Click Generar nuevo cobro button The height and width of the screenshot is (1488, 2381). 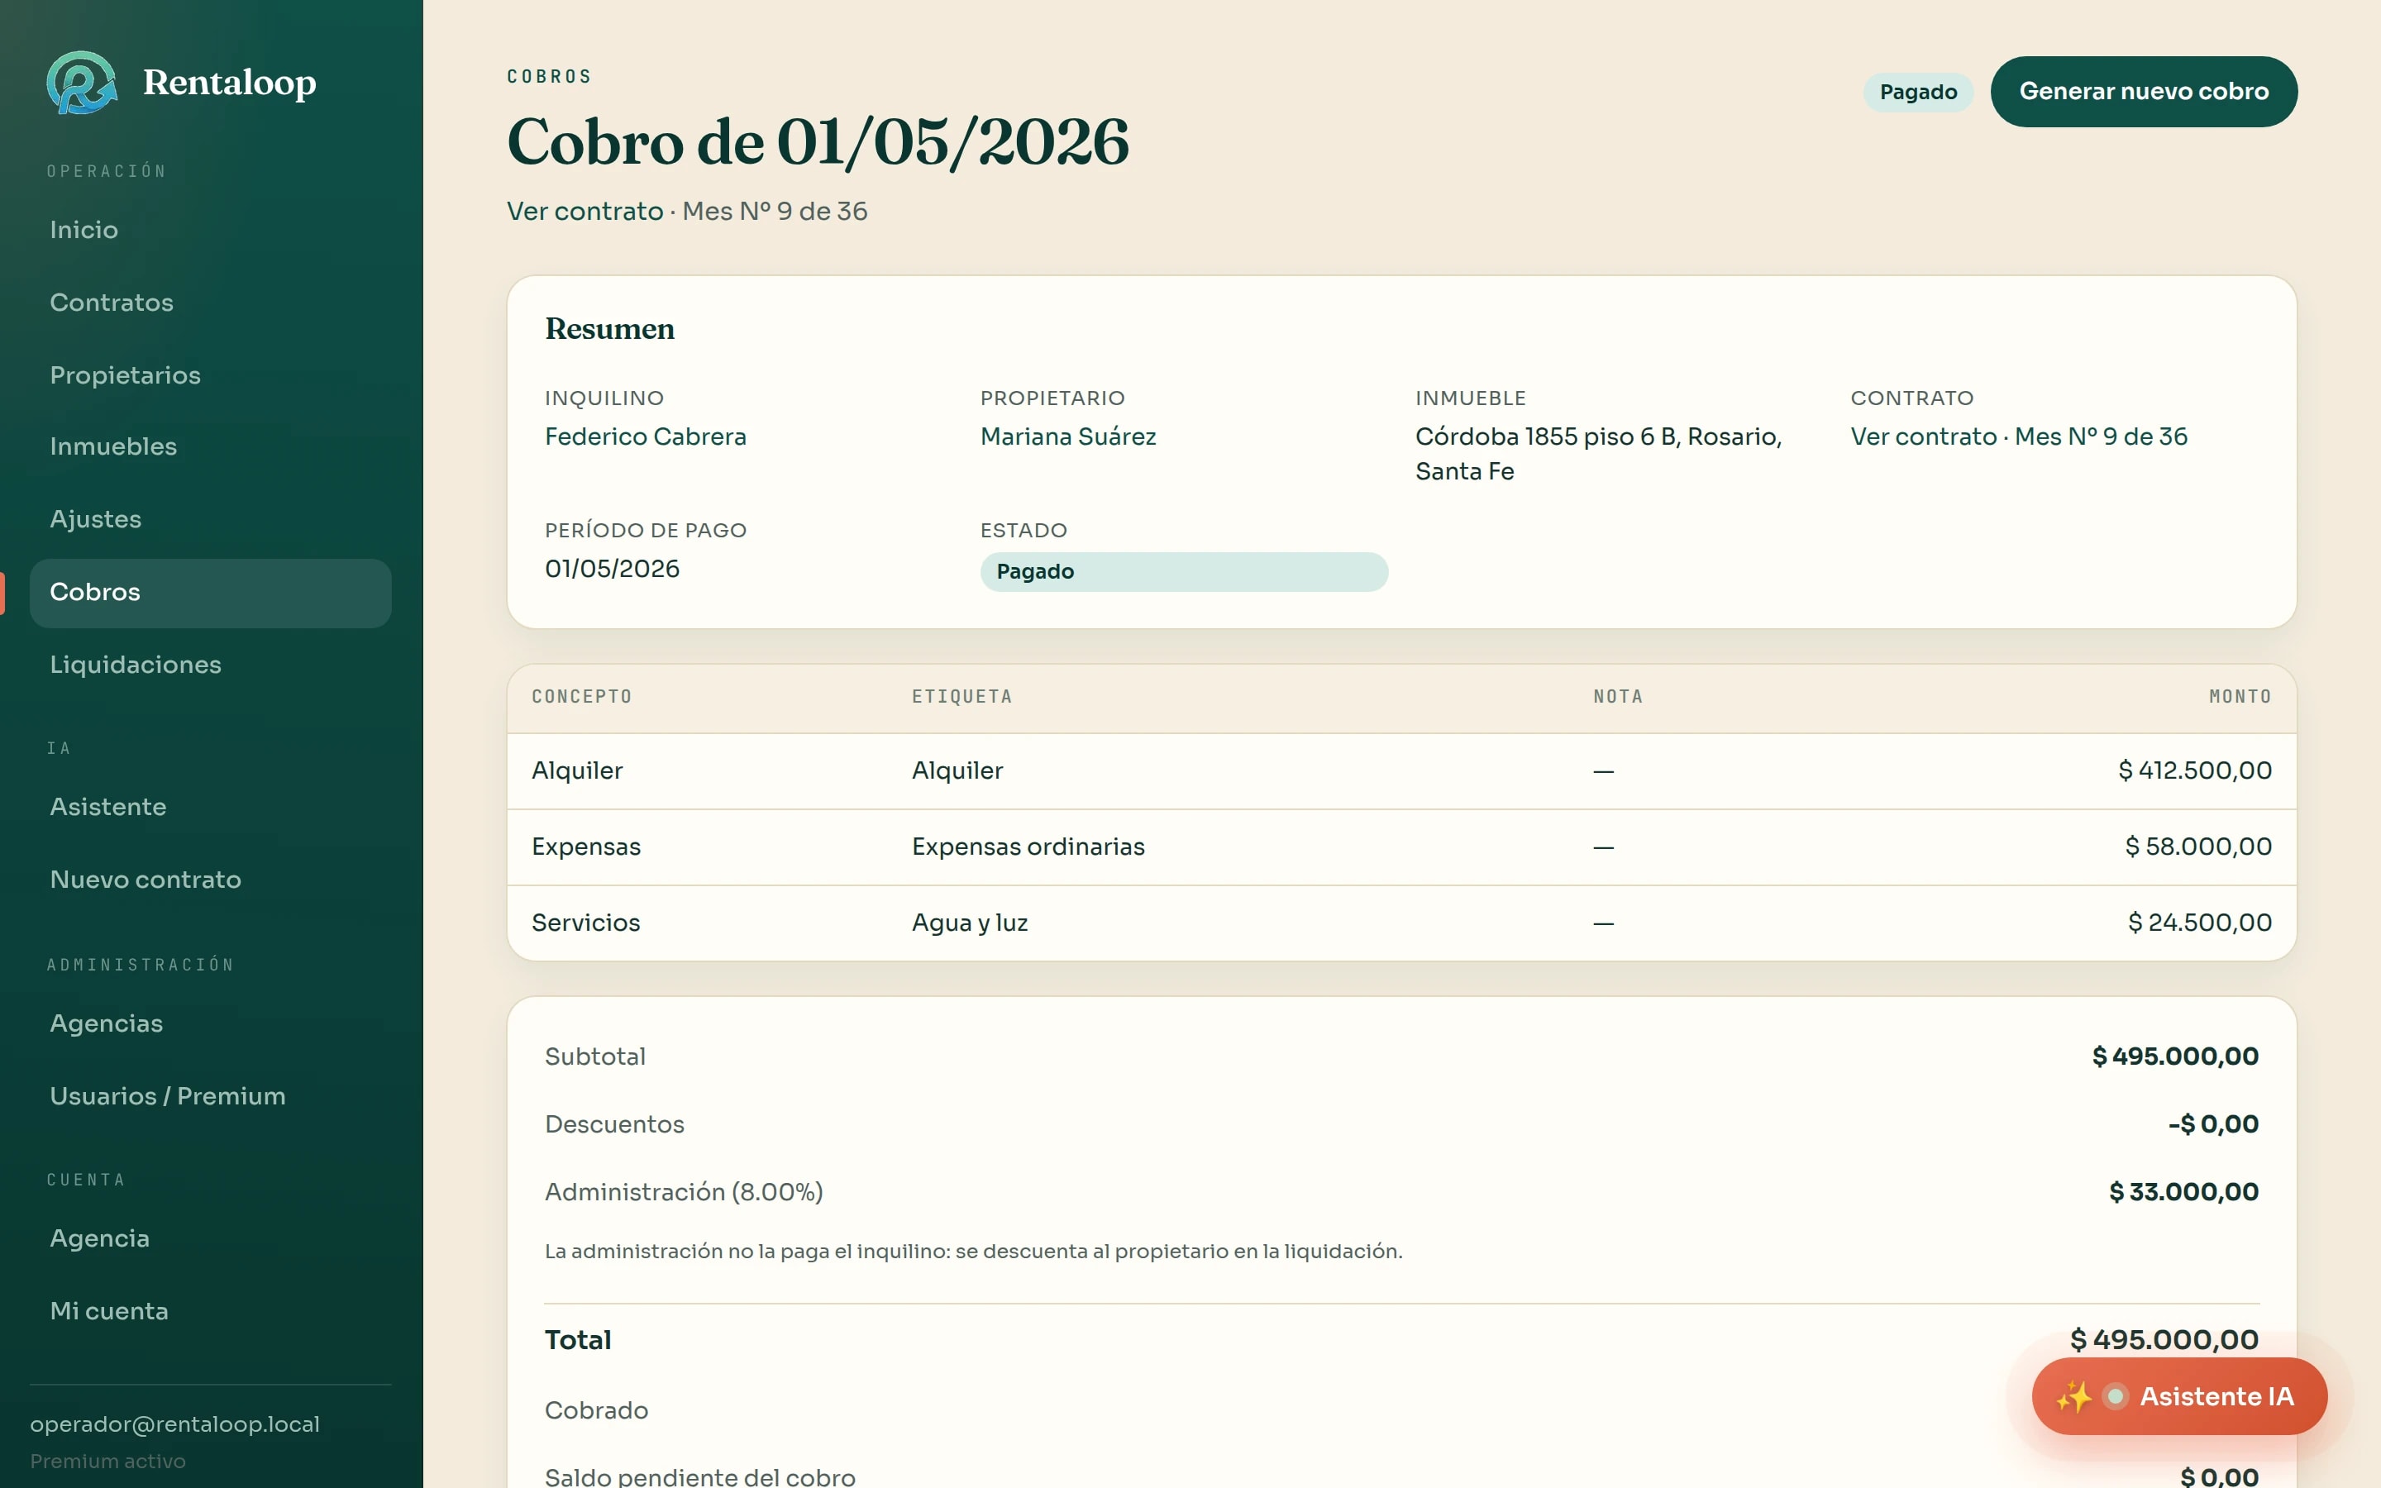pos(2144,92)
